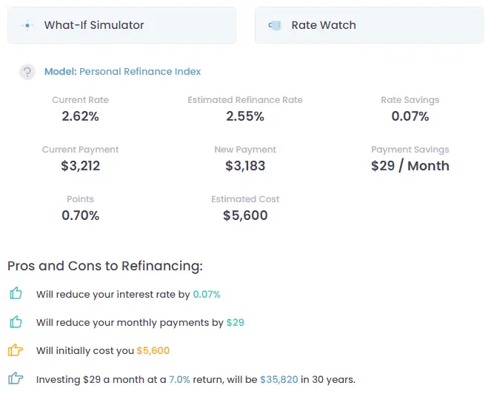491x394 pixels.
Task: Select the Payment Savings $29 / Month figure
Action: pos(410,166)
